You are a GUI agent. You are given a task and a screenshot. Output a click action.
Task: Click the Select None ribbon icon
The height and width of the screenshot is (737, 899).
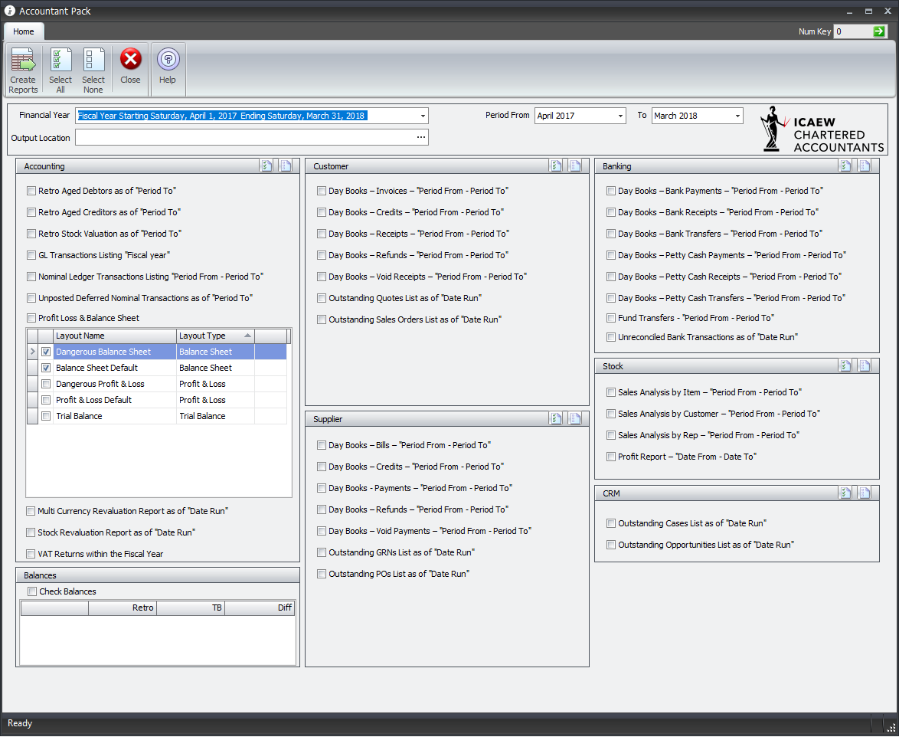coord(93,69)
